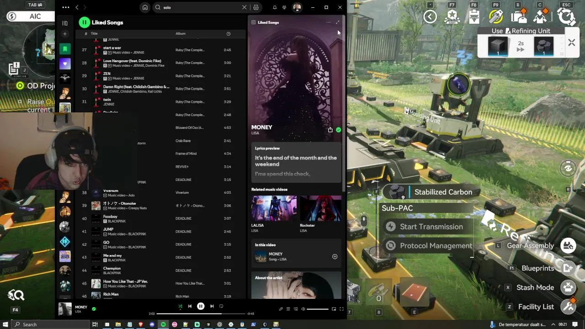585x329 pixels.
Task: Go to Spotify Home via the house icon
Action: tap(145, 7)
